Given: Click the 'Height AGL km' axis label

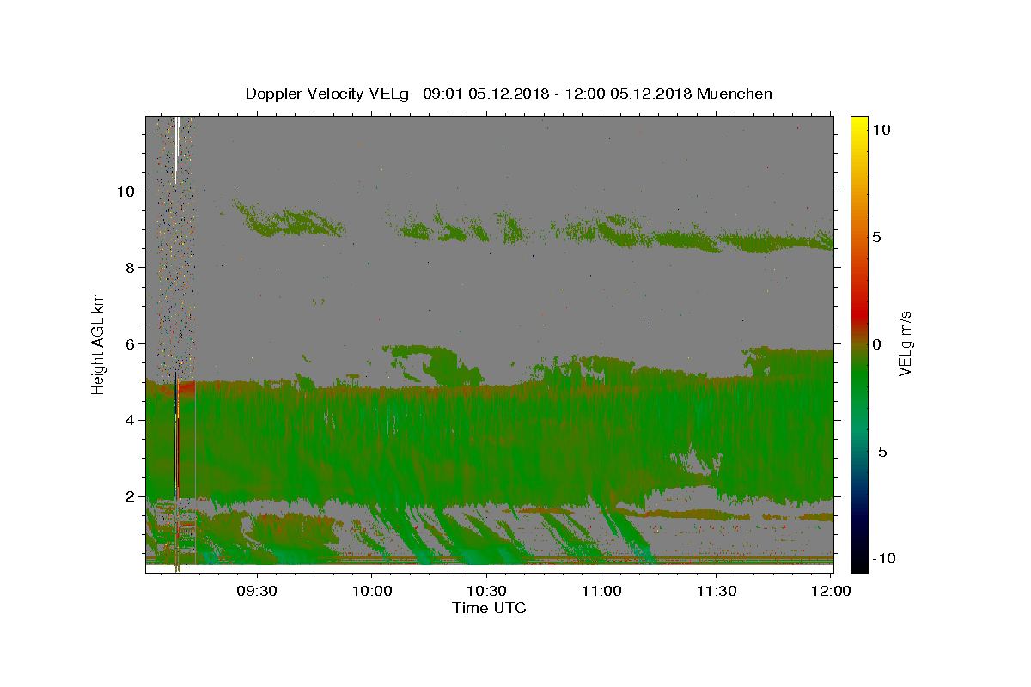Looking at the screenshot, I should pyautogui.click(x=99, y=343).
